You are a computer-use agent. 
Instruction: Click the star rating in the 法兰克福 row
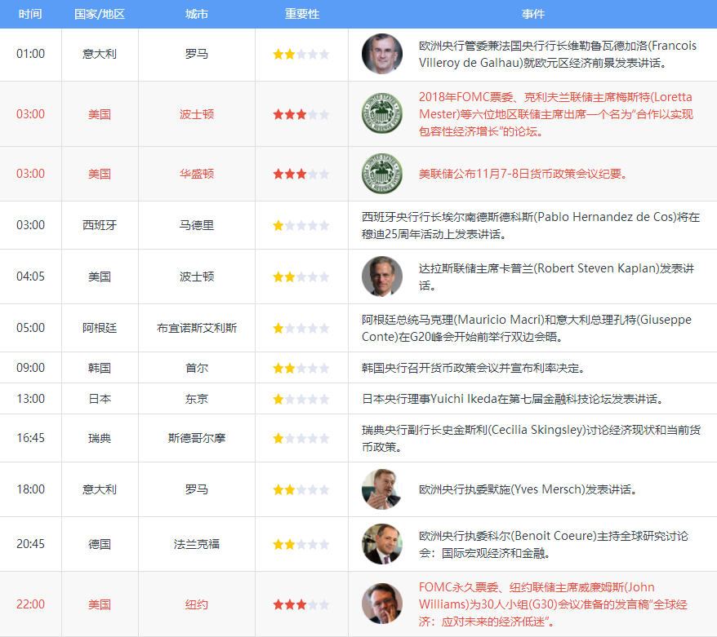(301, 544)
